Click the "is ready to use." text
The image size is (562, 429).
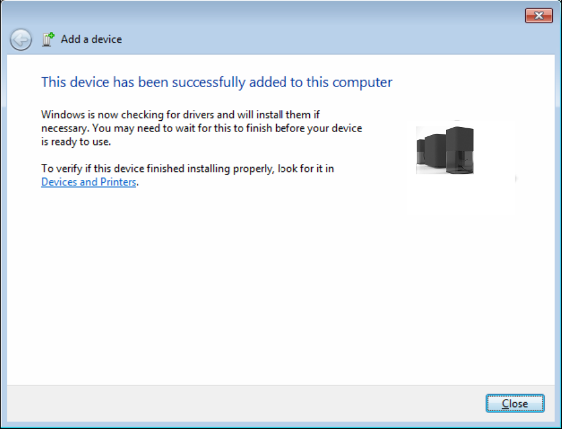pos(76,142)
